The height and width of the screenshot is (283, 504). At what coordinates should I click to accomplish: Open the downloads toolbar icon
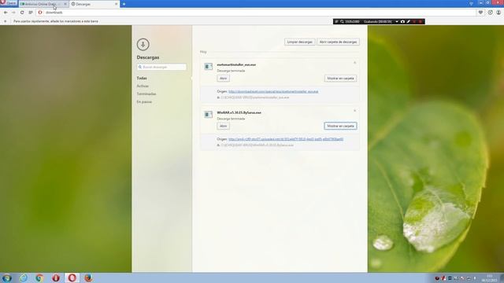tap(490, 13)
